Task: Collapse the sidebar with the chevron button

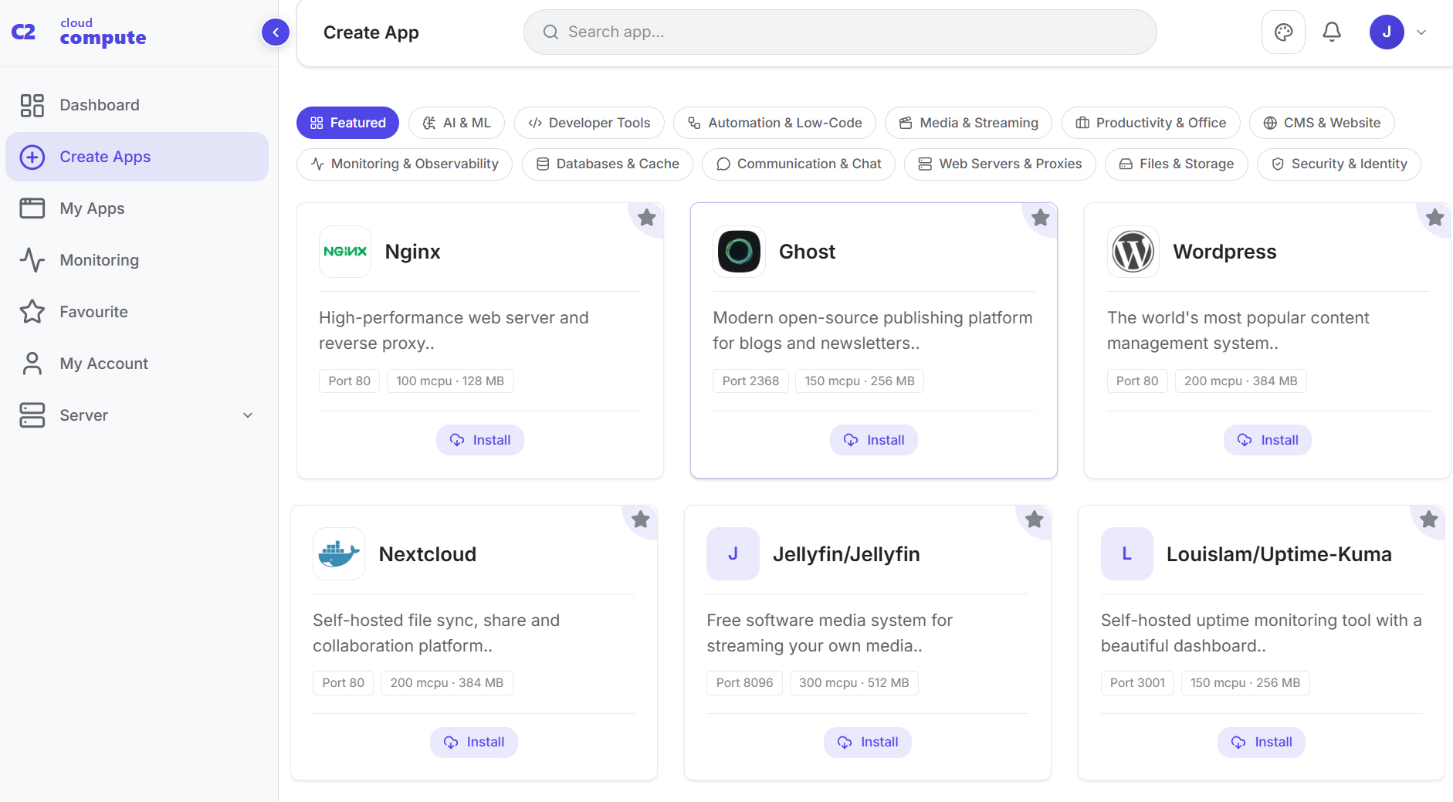Action: 276,32
